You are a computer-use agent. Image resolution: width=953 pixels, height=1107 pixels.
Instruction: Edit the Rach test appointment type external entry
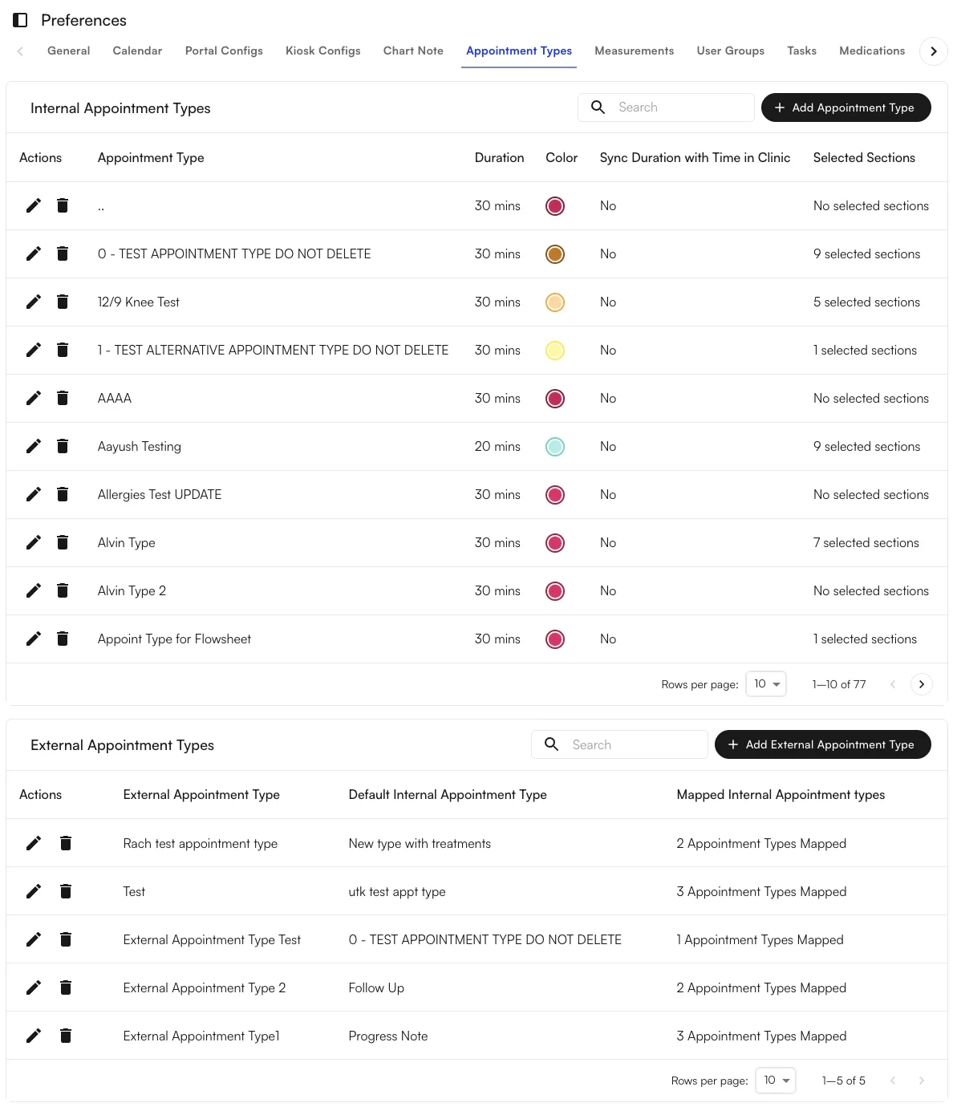pyautogui.click(x=33, y=843)
